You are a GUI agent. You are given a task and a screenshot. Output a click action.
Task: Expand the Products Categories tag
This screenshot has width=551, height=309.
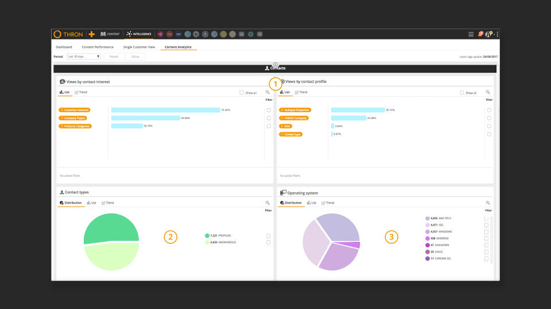pos(75,126)
